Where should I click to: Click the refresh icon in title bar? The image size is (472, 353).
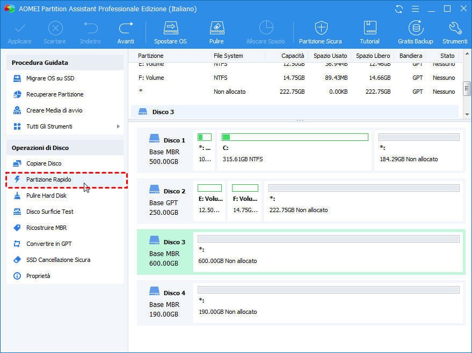(399, 9)
